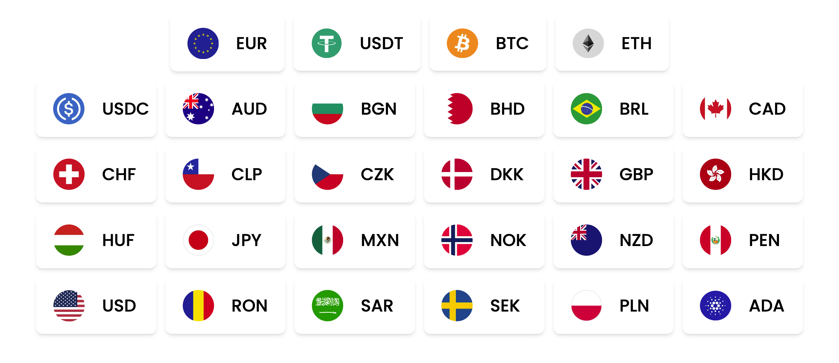Choose the BRL currency tile
839x363 pixels.
(x=613, y=109)
